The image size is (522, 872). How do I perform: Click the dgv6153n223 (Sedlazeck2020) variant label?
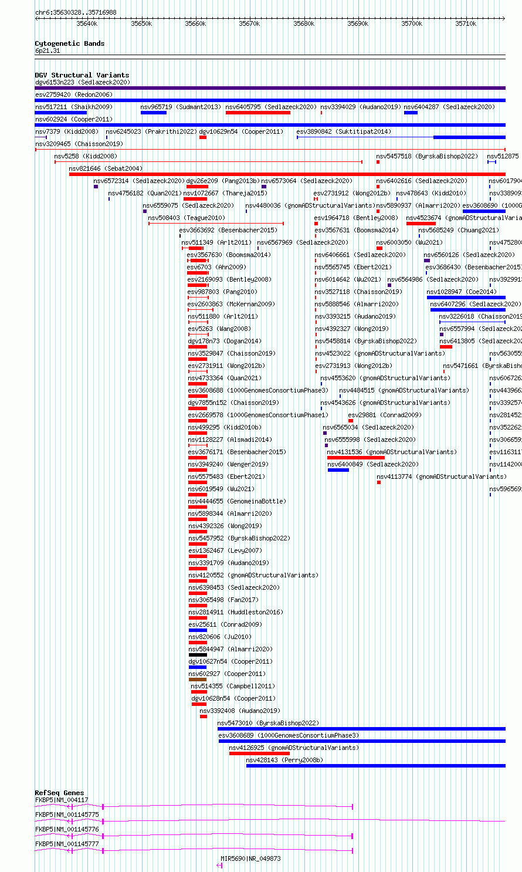coord(83,83)
